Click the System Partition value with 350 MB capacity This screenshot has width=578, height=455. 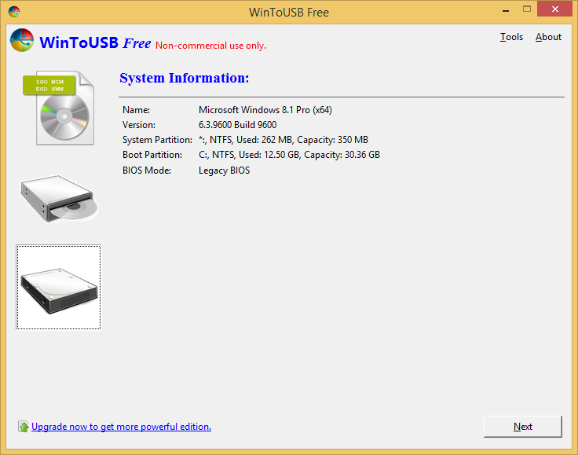(283, 140)
